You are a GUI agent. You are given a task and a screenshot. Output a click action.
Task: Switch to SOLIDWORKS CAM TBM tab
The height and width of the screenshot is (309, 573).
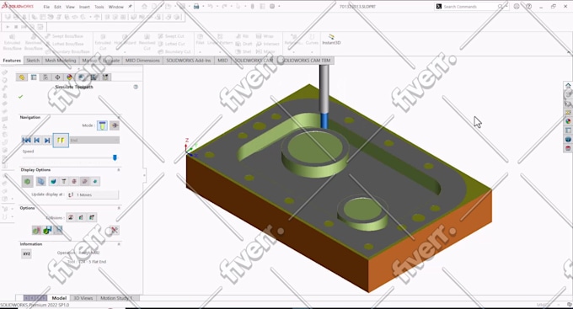coord(306,61)
